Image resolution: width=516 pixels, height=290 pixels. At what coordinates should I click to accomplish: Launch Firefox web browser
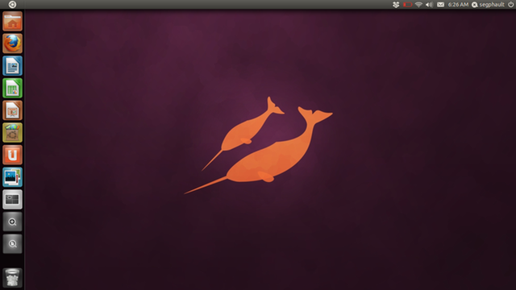pyautogui.click(x=13, y=43)
